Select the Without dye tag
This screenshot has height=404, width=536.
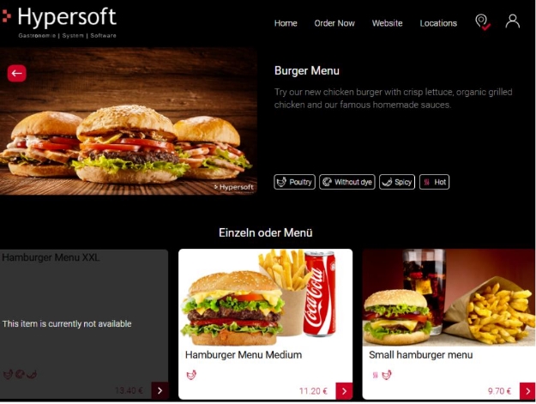[x=347, y=182]
